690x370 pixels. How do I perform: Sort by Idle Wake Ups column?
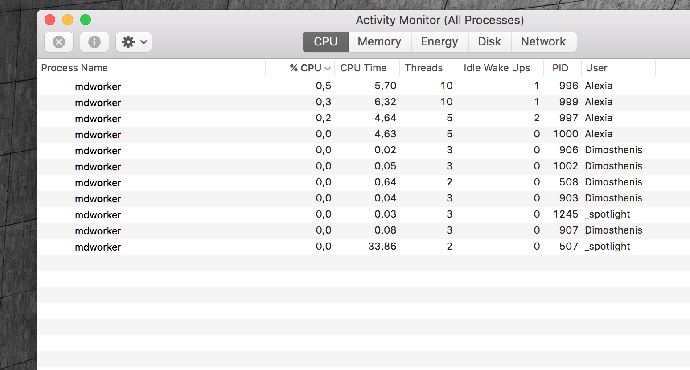(500, 68)
